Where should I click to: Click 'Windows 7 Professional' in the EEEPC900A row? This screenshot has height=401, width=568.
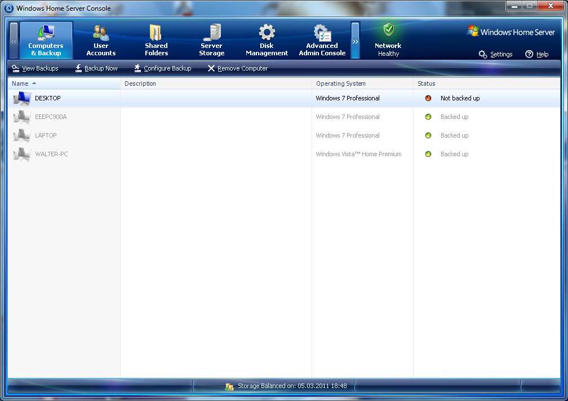click(x=348, y=117)
